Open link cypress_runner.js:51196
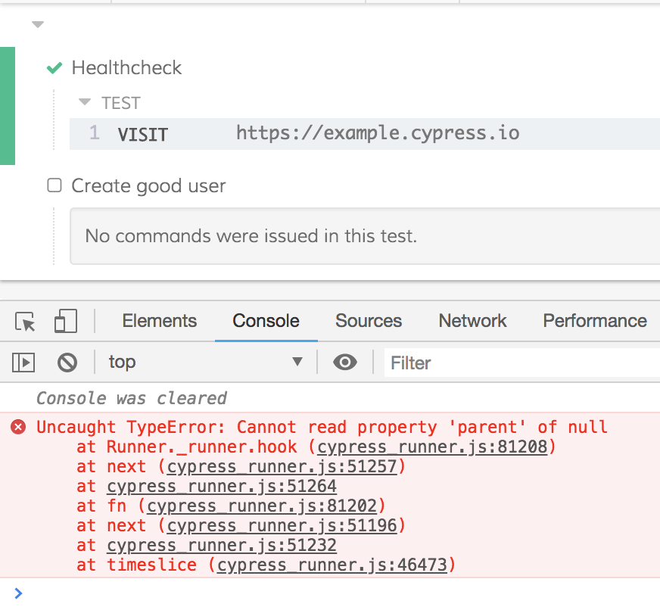 point(282,526)
